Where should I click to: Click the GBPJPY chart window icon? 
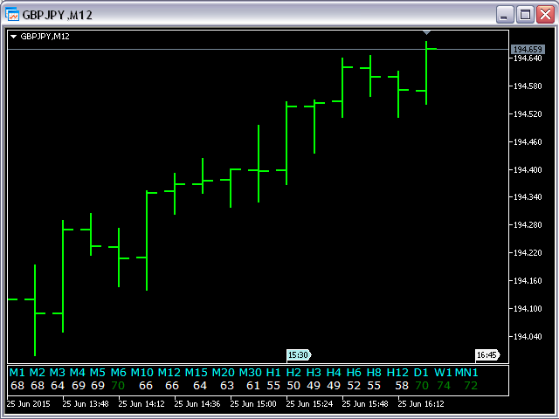click(x=11, y=15)
